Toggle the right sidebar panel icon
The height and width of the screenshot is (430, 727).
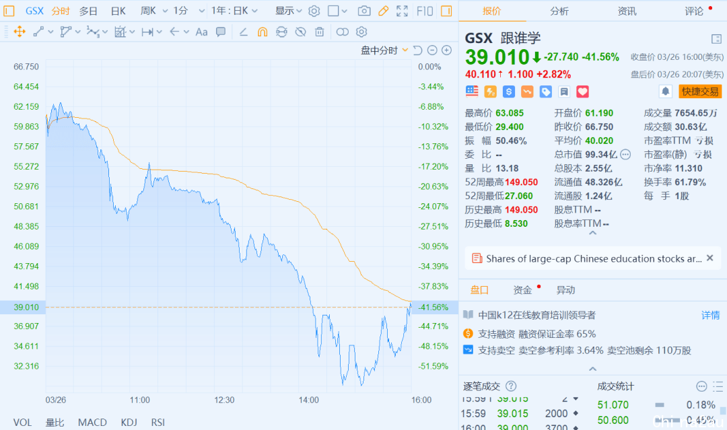coord(446,11)
